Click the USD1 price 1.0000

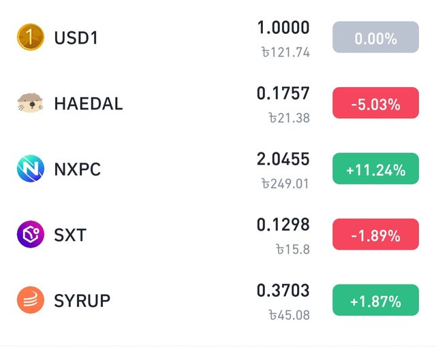[283, 27]
